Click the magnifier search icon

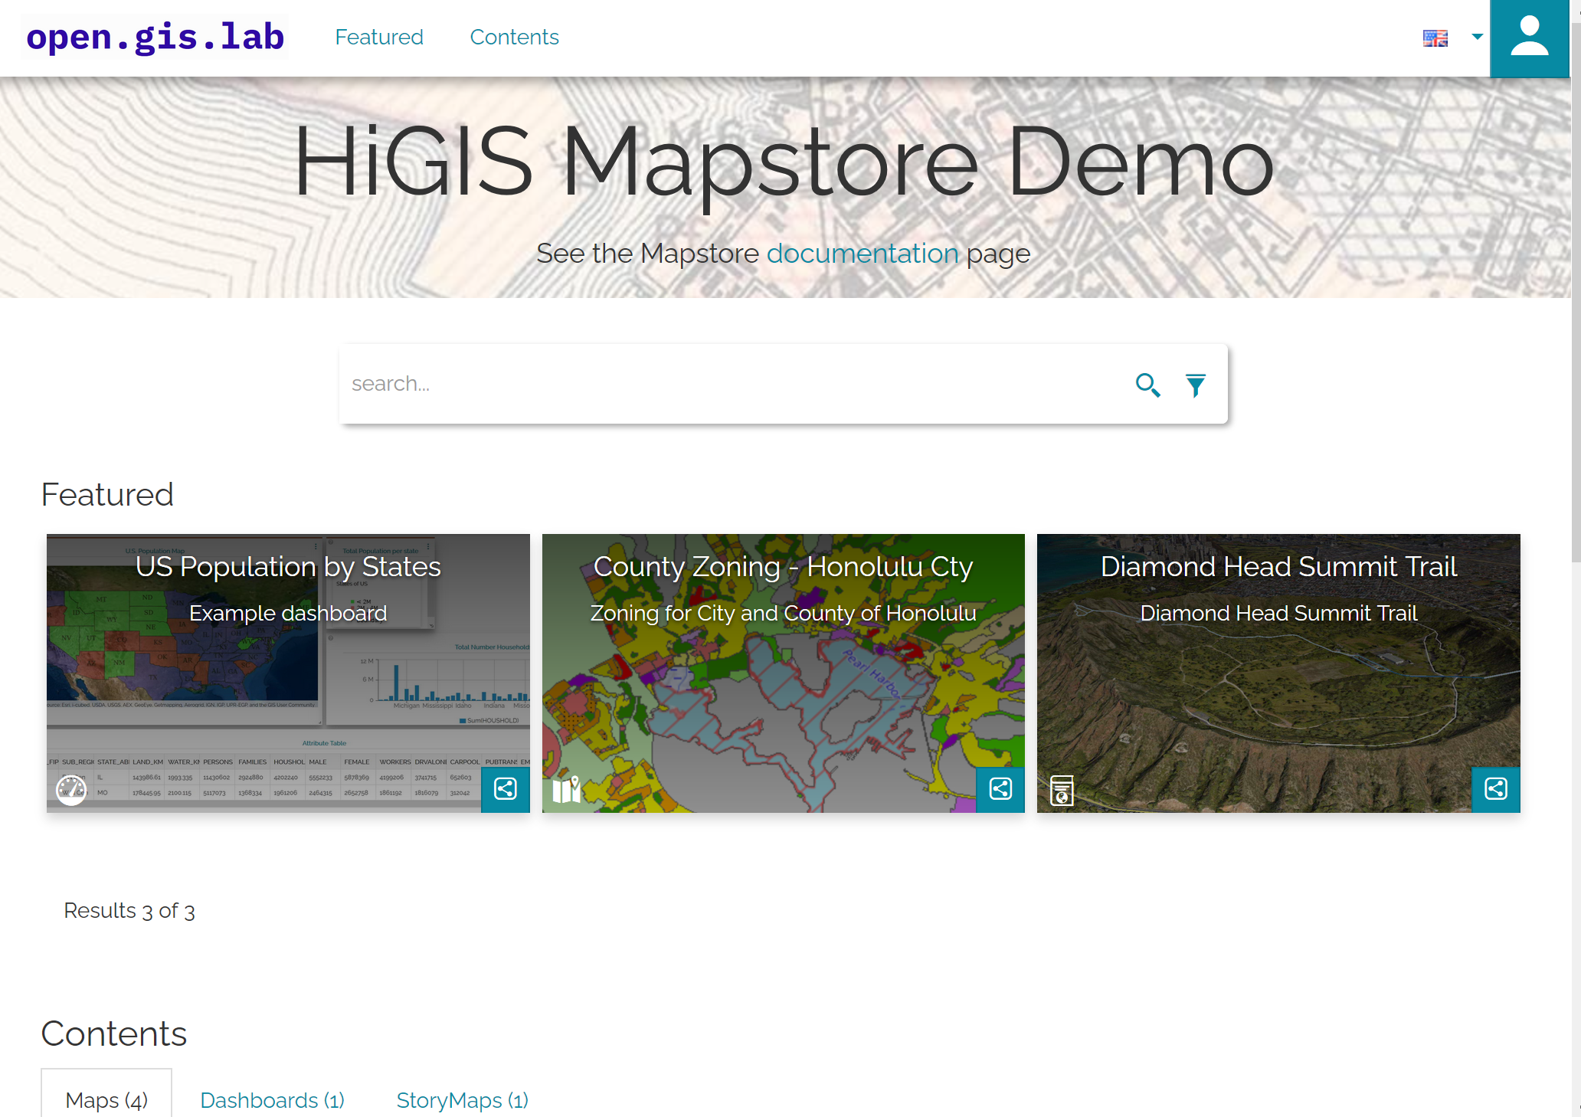point(1147,385)
